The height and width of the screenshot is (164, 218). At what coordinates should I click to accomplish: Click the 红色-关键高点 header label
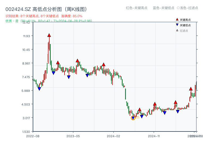(137, 8)
